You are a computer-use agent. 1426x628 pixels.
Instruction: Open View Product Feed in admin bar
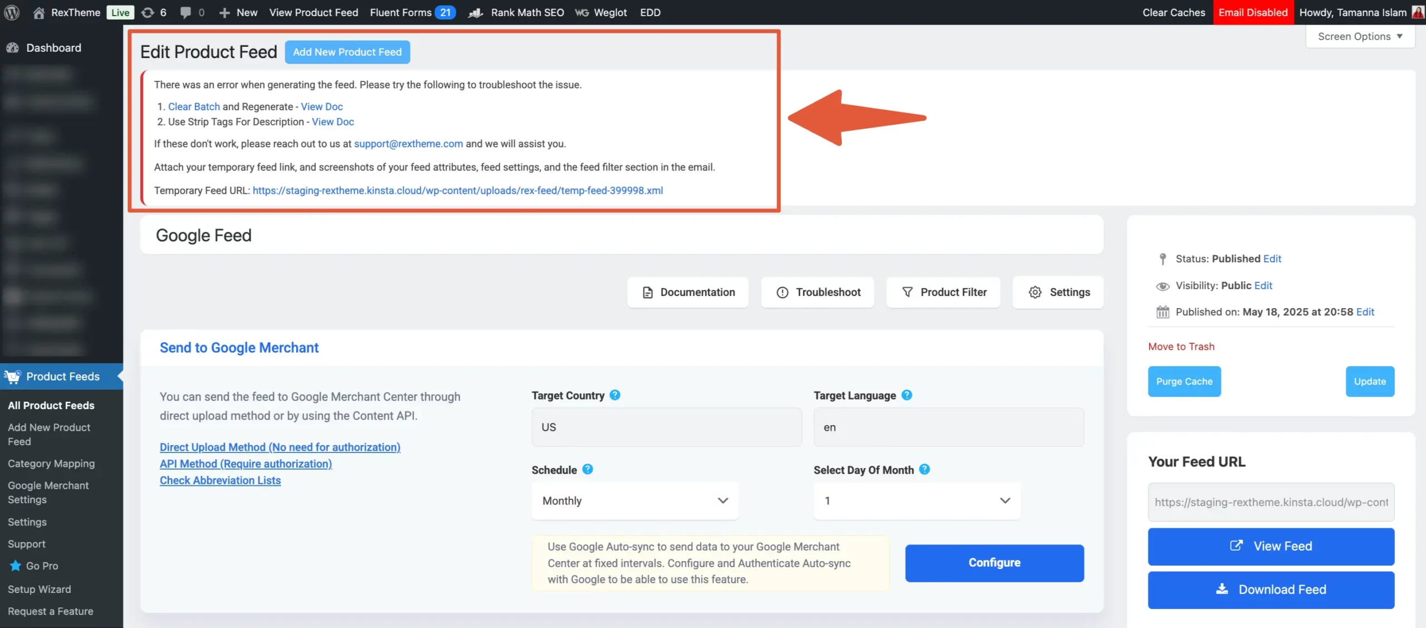[x=314, y=12]
